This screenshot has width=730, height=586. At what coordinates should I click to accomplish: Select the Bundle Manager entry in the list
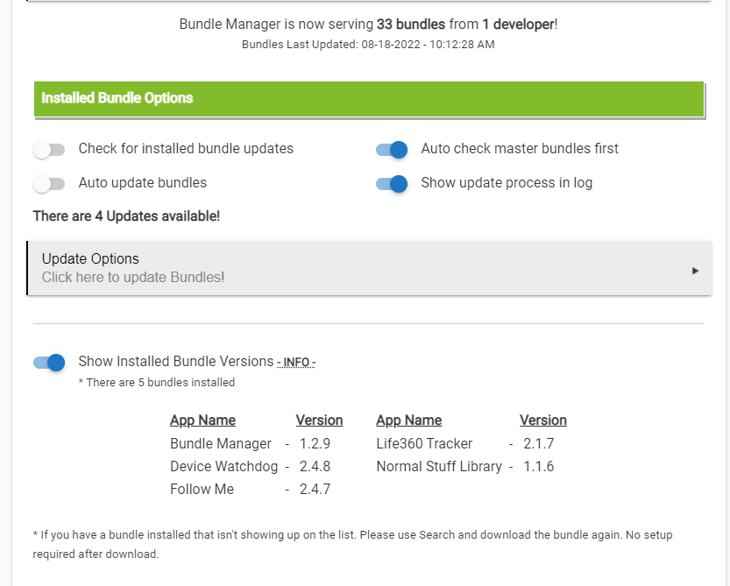pyautogui.click(x=221, y=443)
